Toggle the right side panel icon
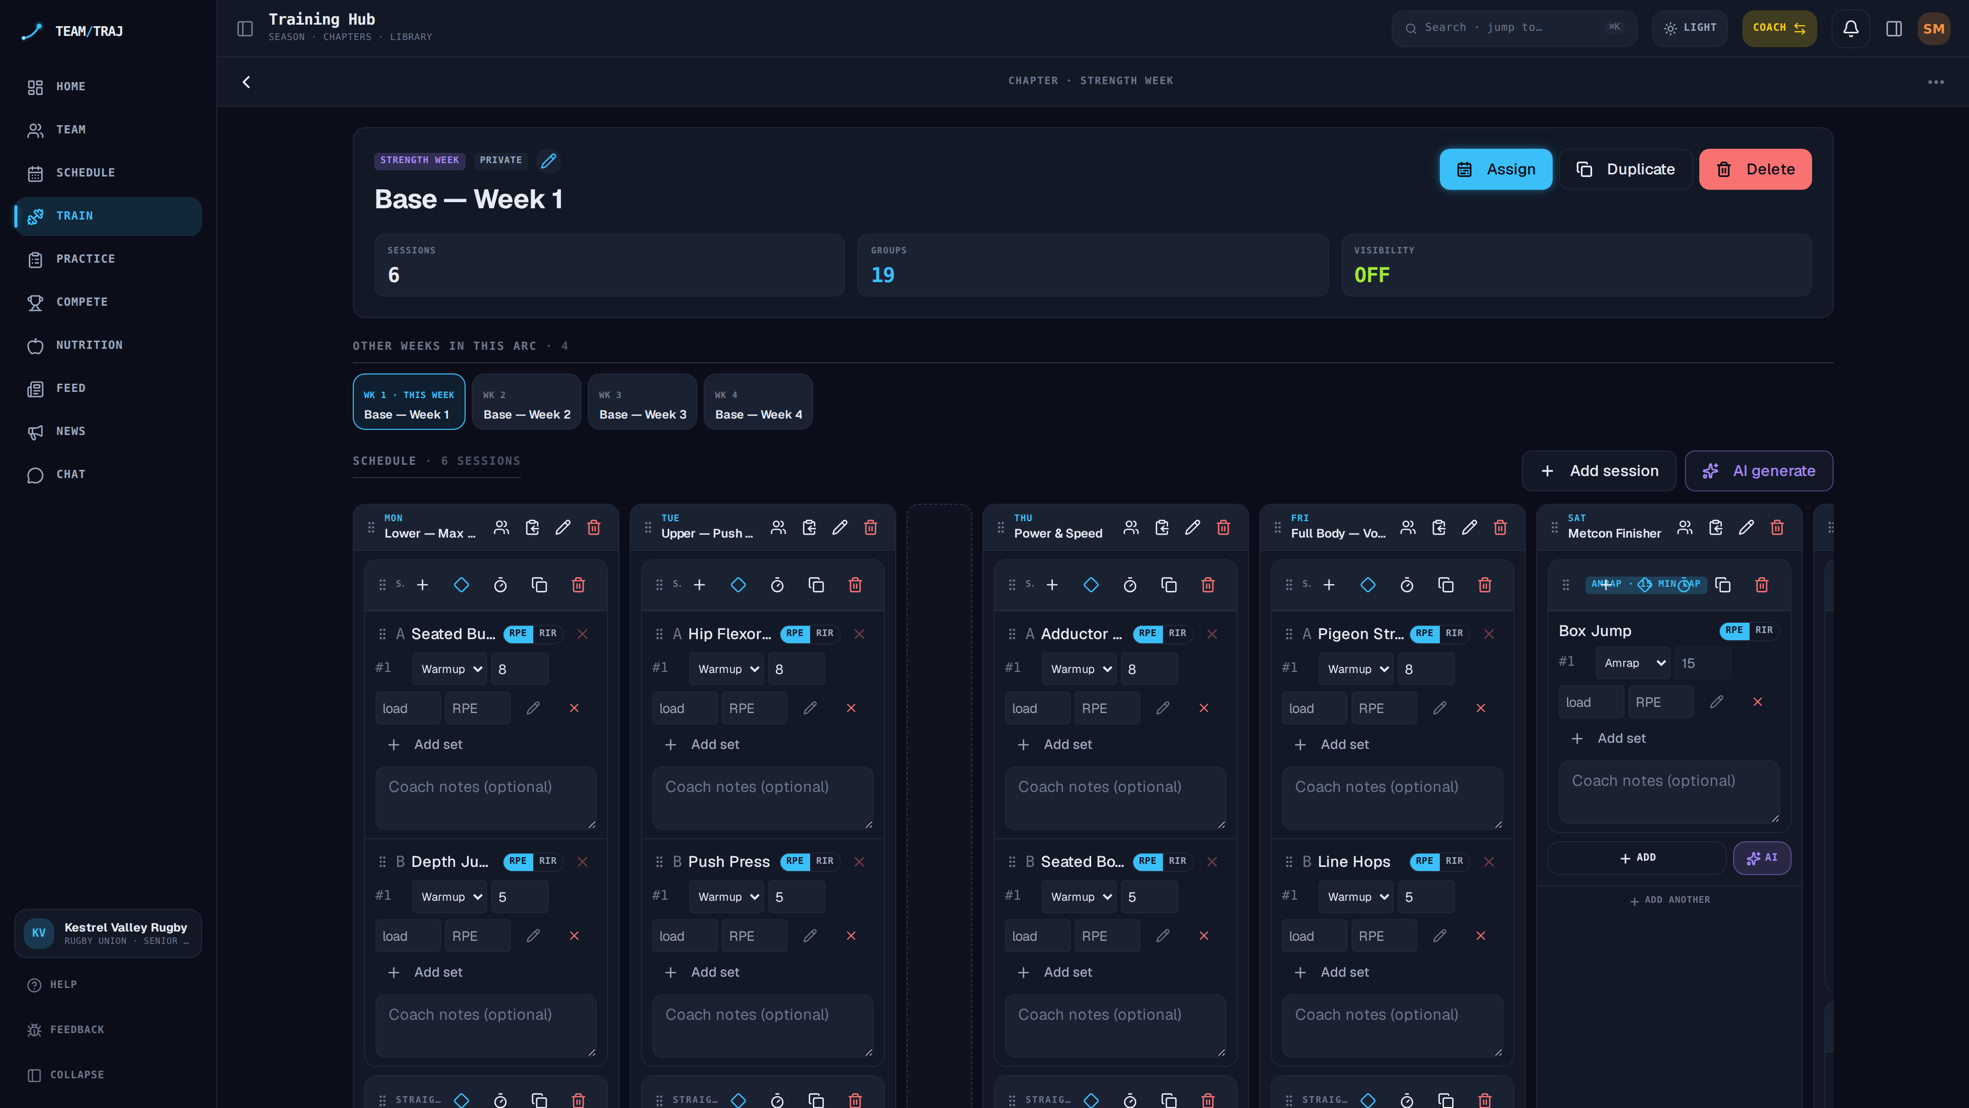The width and height of the screenshot is (1969, 1108). pos(1894,28)
